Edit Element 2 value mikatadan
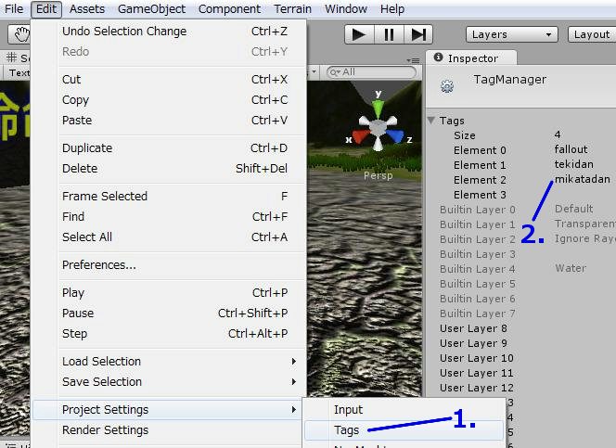The height and width of the screenshot is (448, 616). point(584,179)
